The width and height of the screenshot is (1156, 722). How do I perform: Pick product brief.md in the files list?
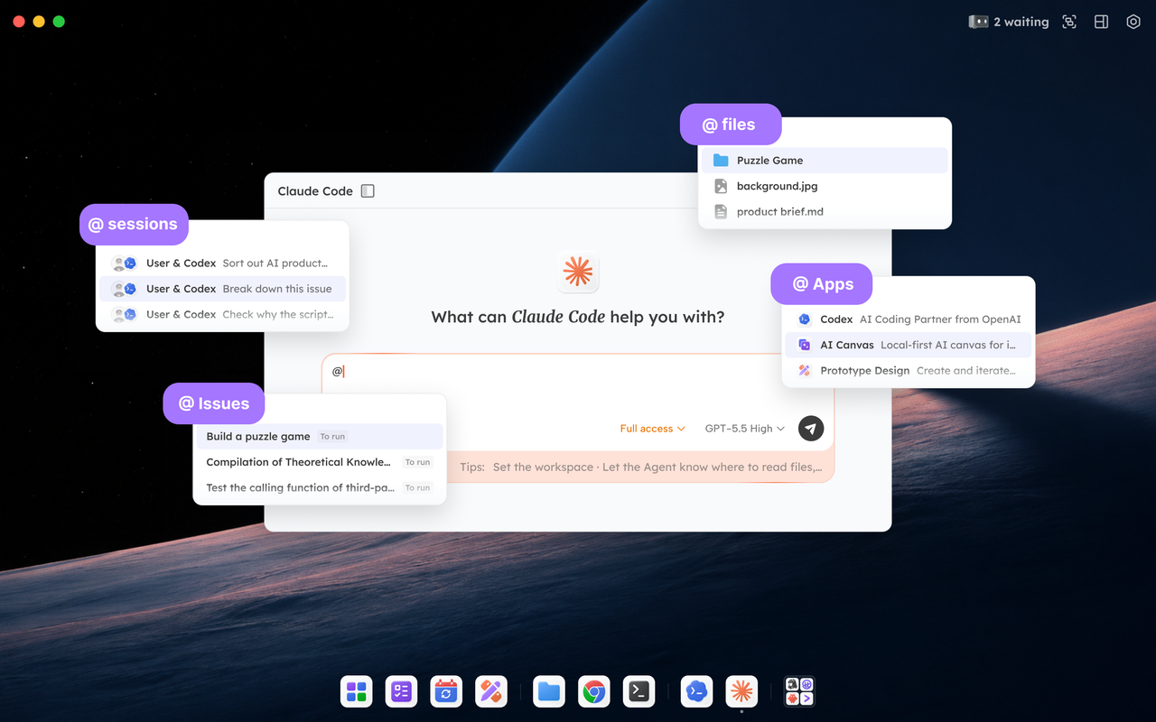(825, 211)
